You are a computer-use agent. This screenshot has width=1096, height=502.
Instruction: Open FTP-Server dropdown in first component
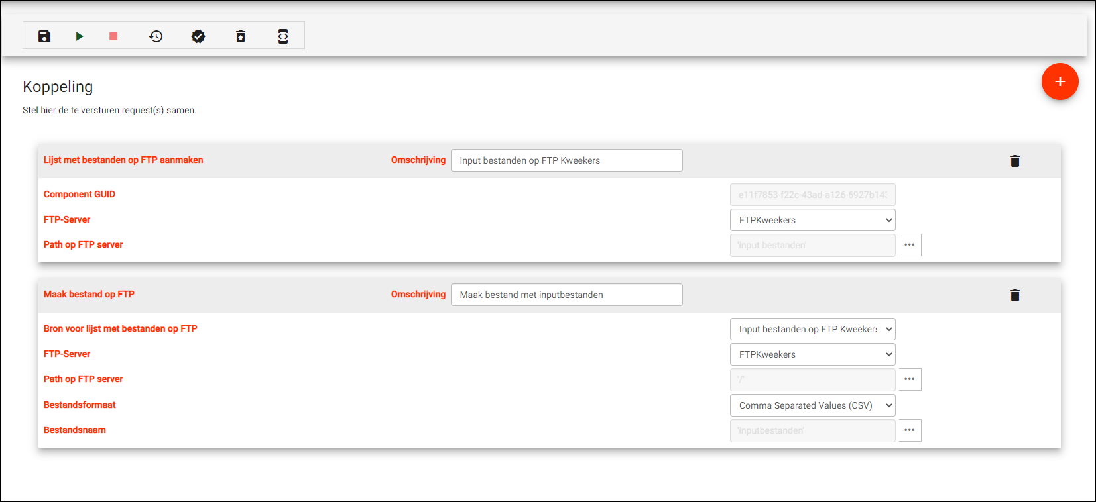(812, 220)
